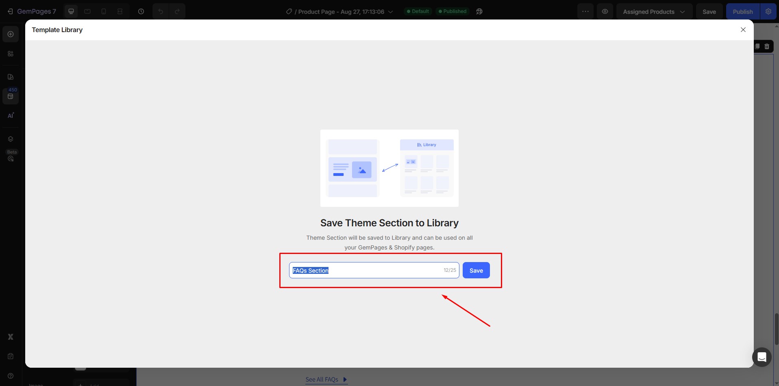Click the Published status badge
Image resolution: width=779 pixels, height=386 pixels.
[453, 11]
